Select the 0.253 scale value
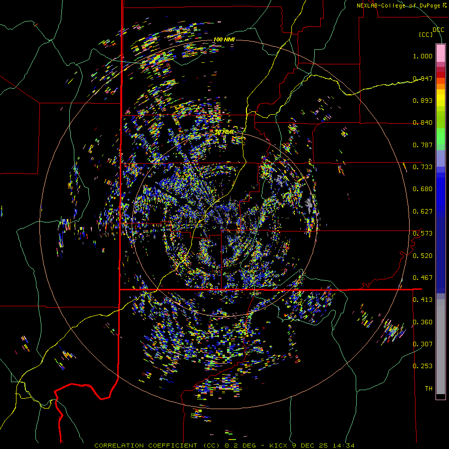 pyautogui.click(x=423, y=366)
